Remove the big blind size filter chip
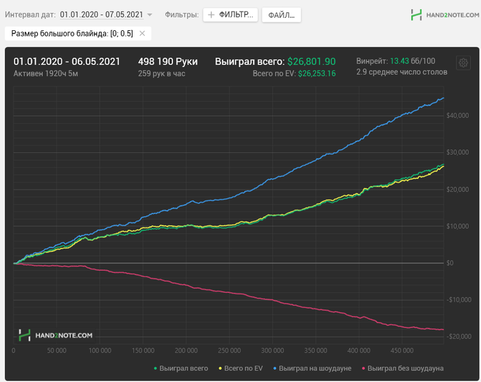This screenshot has width=481, height=382. click(x=142, y=34)
